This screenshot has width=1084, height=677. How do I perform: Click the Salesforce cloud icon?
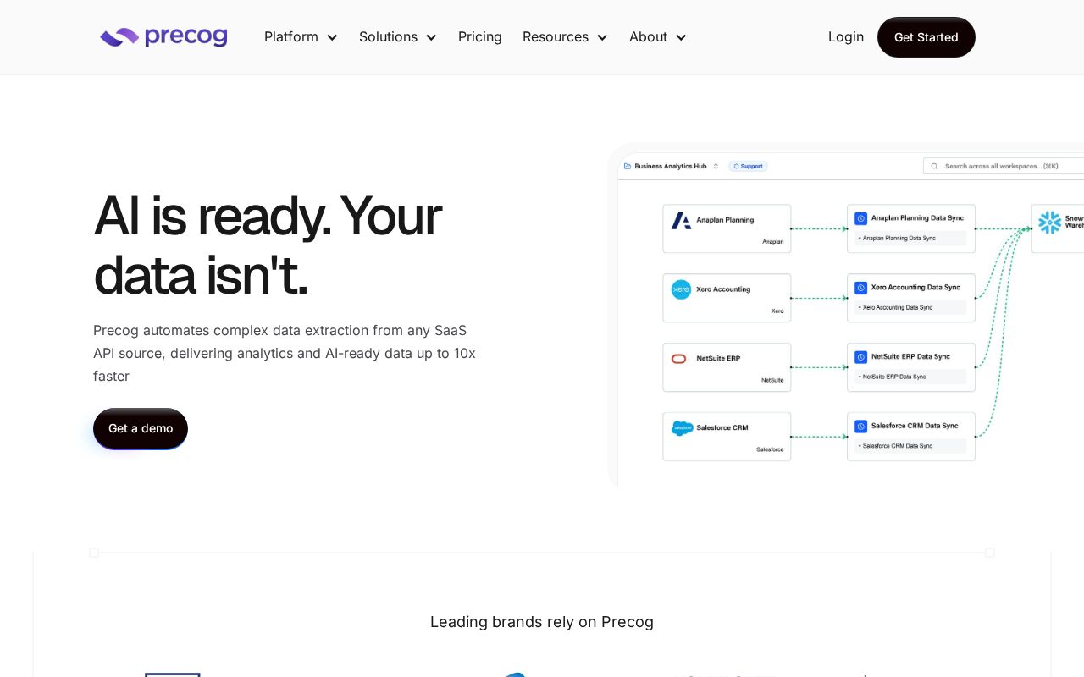(682, 428)
